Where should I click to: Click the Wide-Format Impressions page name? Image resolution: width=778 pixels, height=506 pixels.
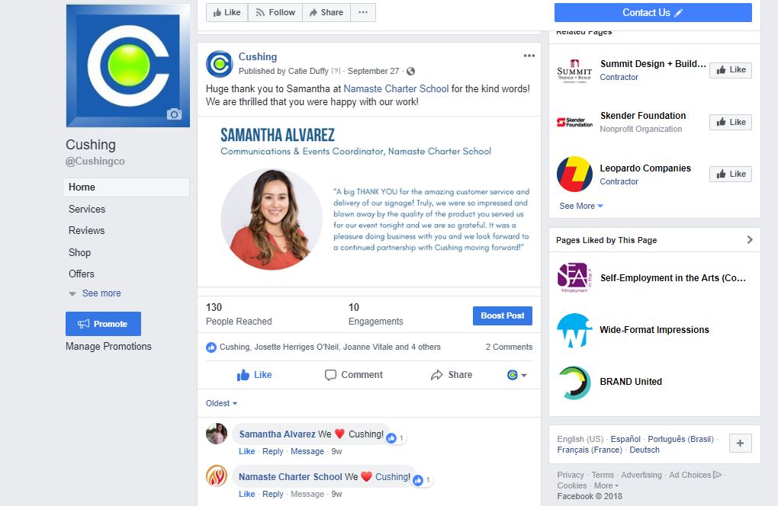[654, 330]
